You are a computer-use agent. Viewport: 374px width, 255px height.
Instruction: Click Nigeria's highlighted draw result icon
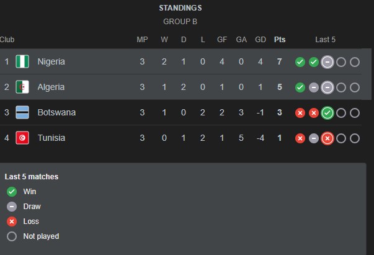coord(327,61)
